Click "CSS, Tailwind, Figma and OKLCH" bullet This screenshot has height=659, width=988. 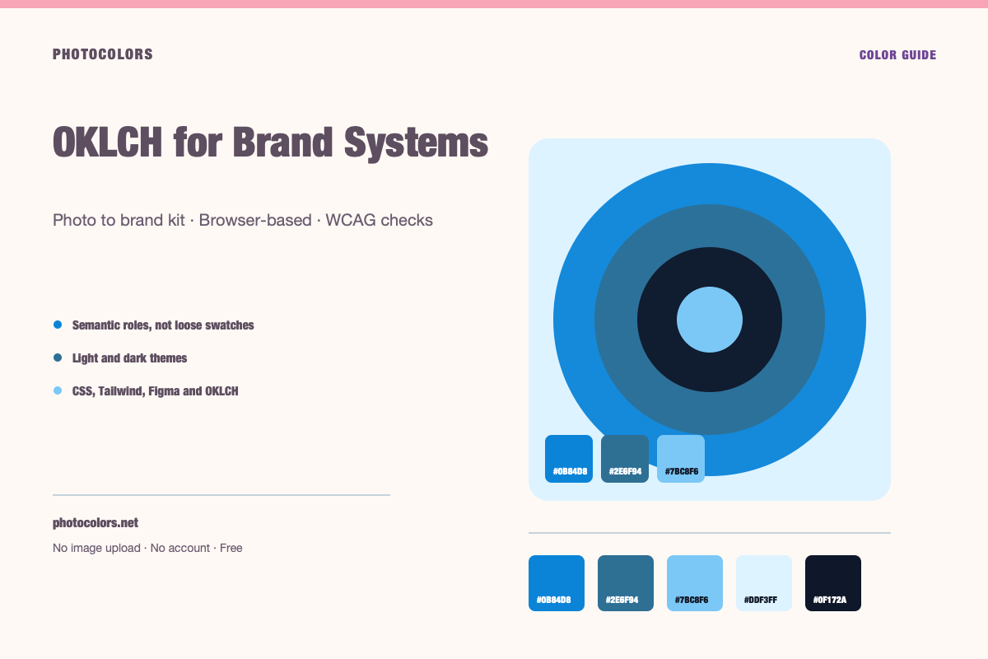155,391
